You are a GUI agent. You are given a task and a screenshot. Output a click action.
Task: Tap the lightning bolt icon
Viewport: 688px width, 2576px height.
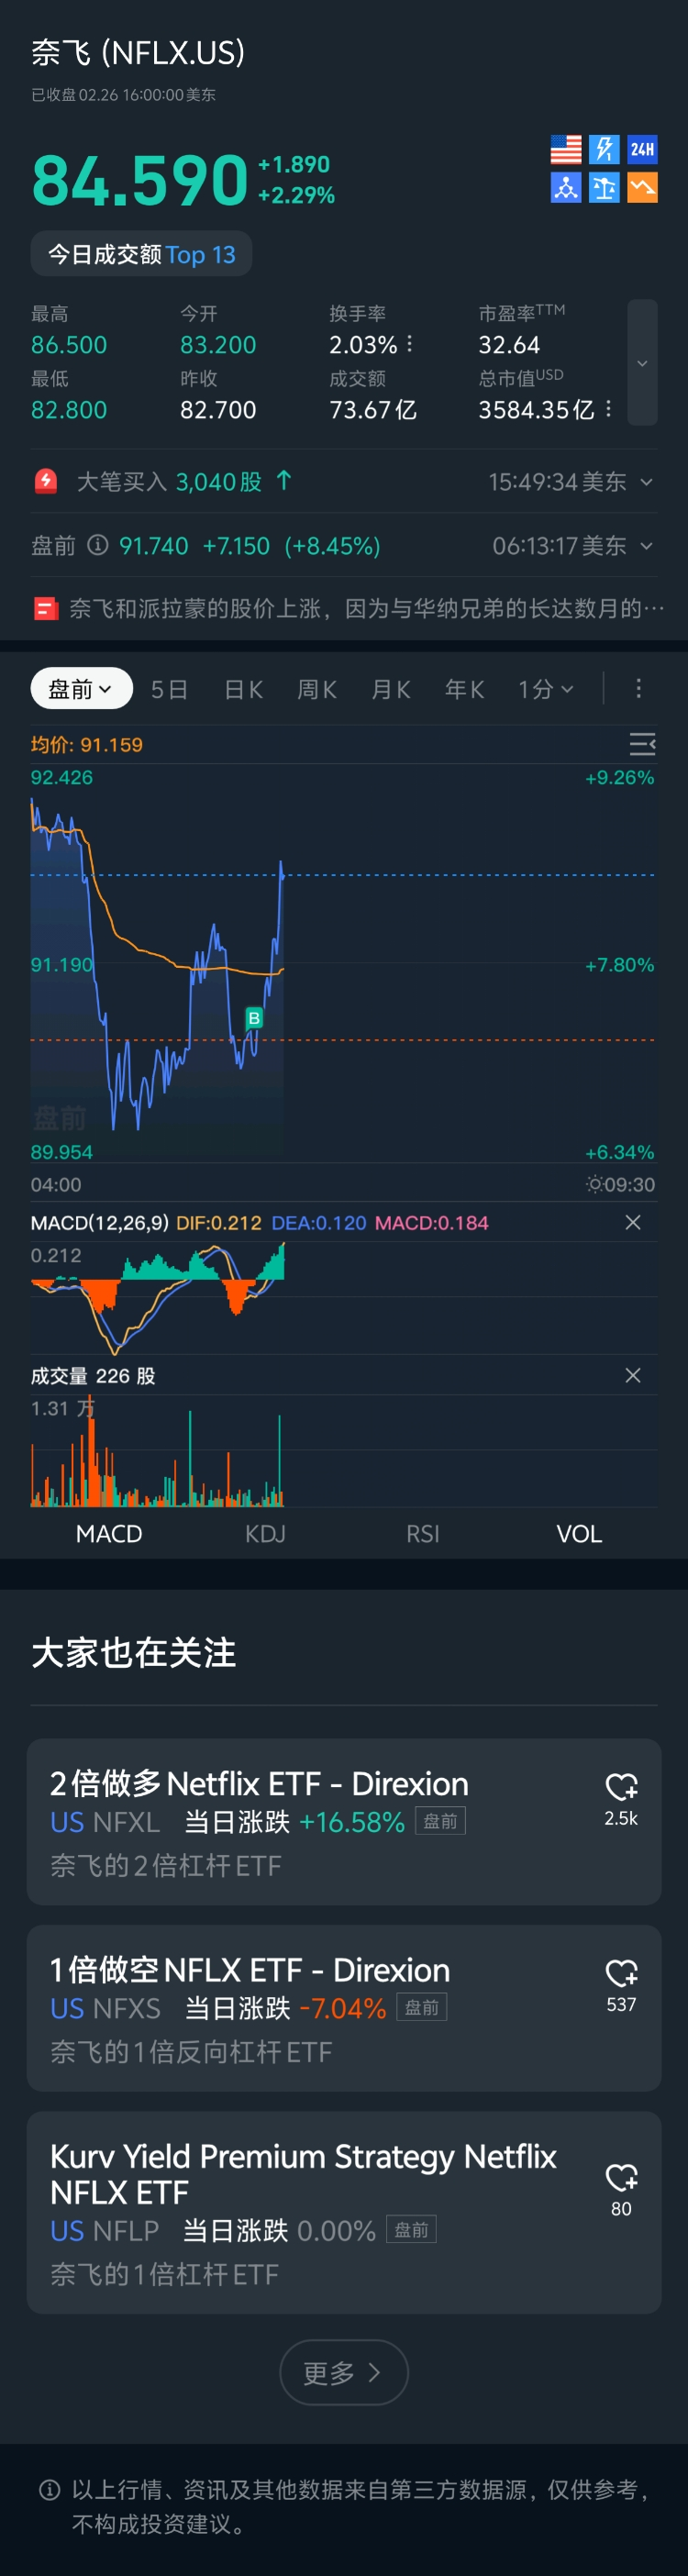click(x=604, y=150)
